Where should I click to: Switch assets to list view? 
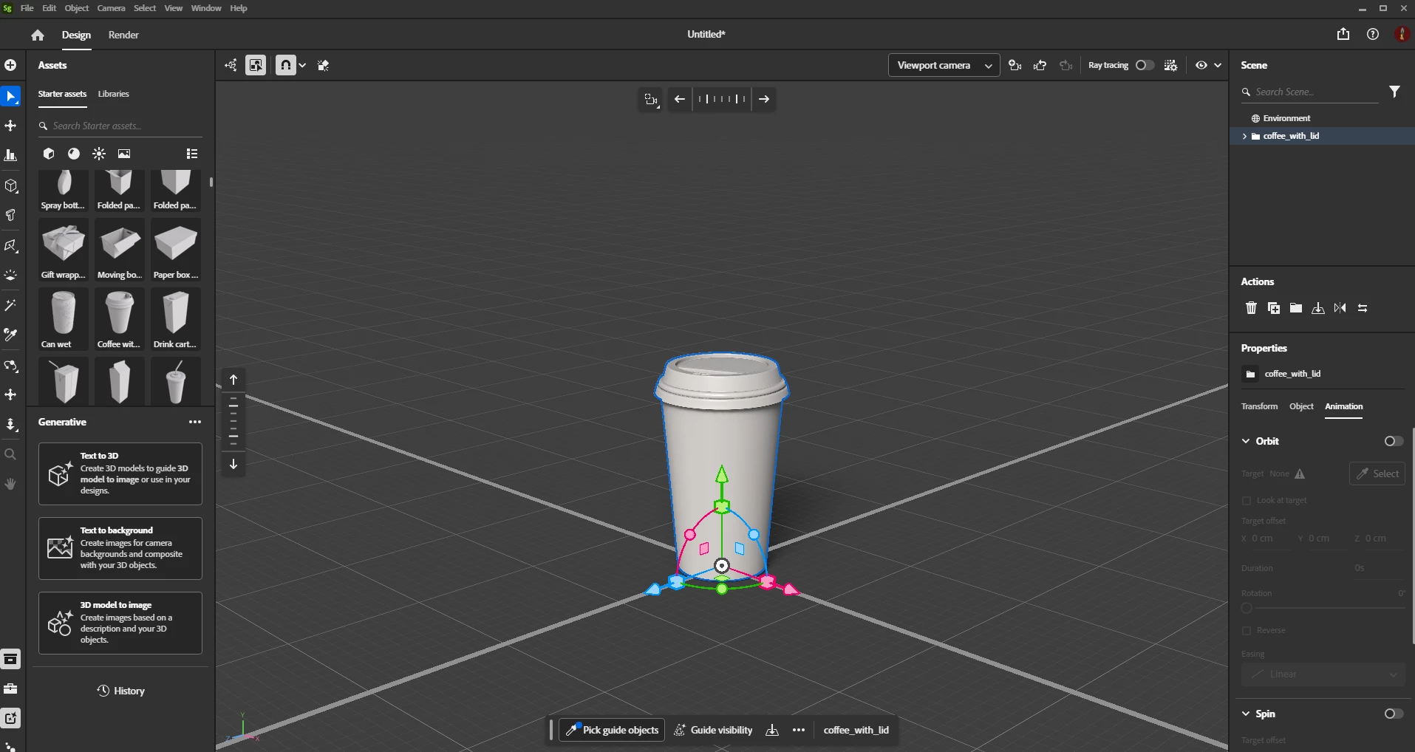point(192,154)
